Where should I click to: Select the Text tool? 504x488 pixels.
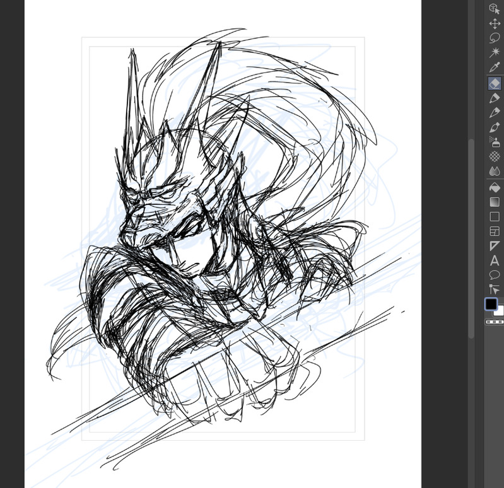pos(495,260)
